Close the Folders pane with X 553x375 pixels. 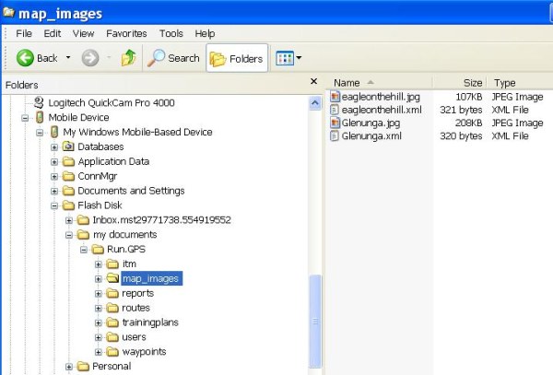[315, 85]
